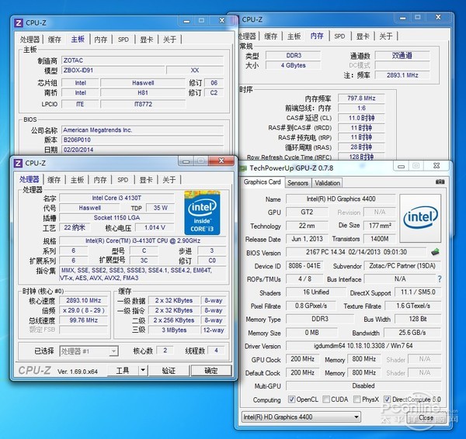
Task: Toggle the PhysX checkbox
Action: click(x=357, y=399)
